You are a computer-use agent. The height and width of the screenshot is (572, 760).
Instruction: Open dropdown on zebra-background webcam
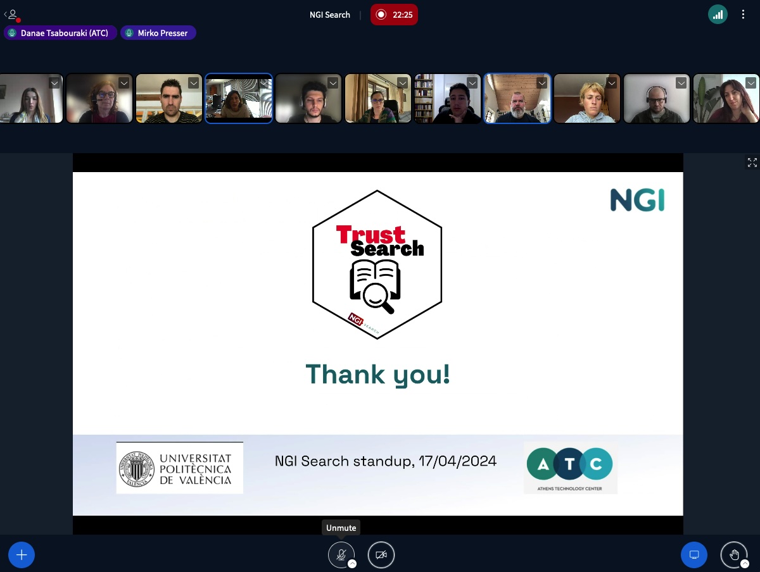[263, 83]
